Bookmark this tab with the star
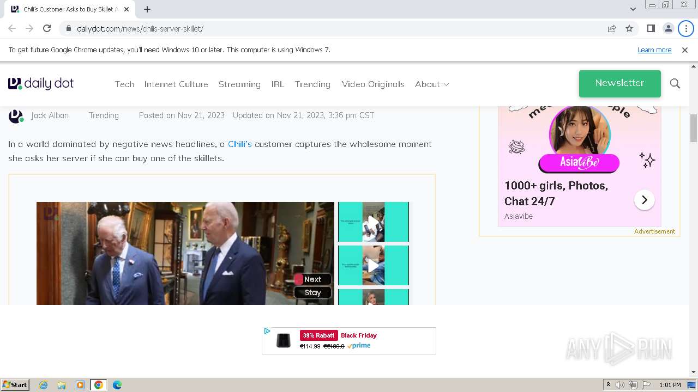 [x=629, y=28]
